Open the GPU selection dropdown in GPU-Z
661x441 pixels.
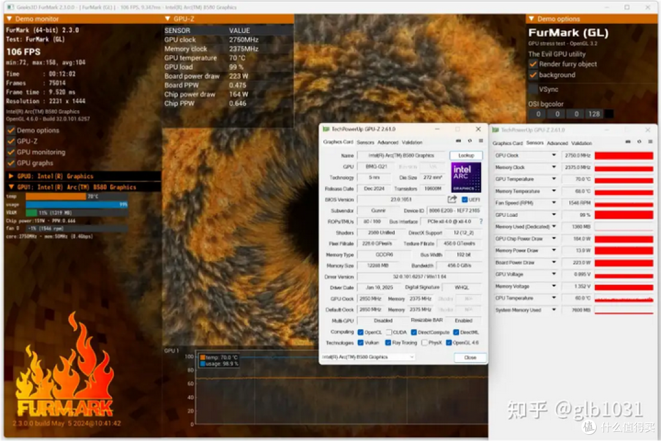click(368, 357)
